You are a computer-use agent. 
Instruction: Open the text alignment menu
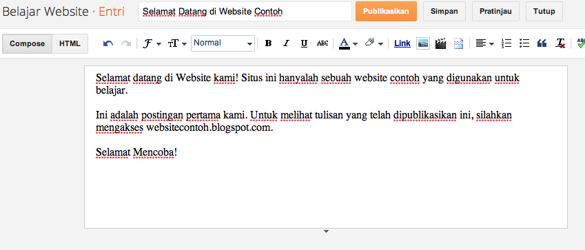484,43
